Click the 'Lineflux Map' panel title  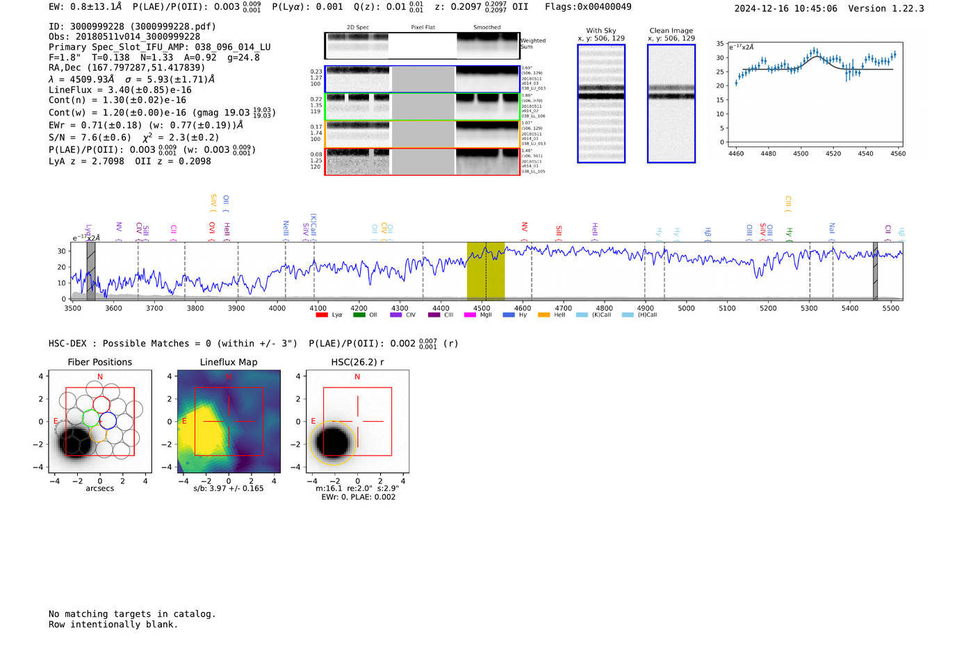pyautogui.click(x=229, y=362)
